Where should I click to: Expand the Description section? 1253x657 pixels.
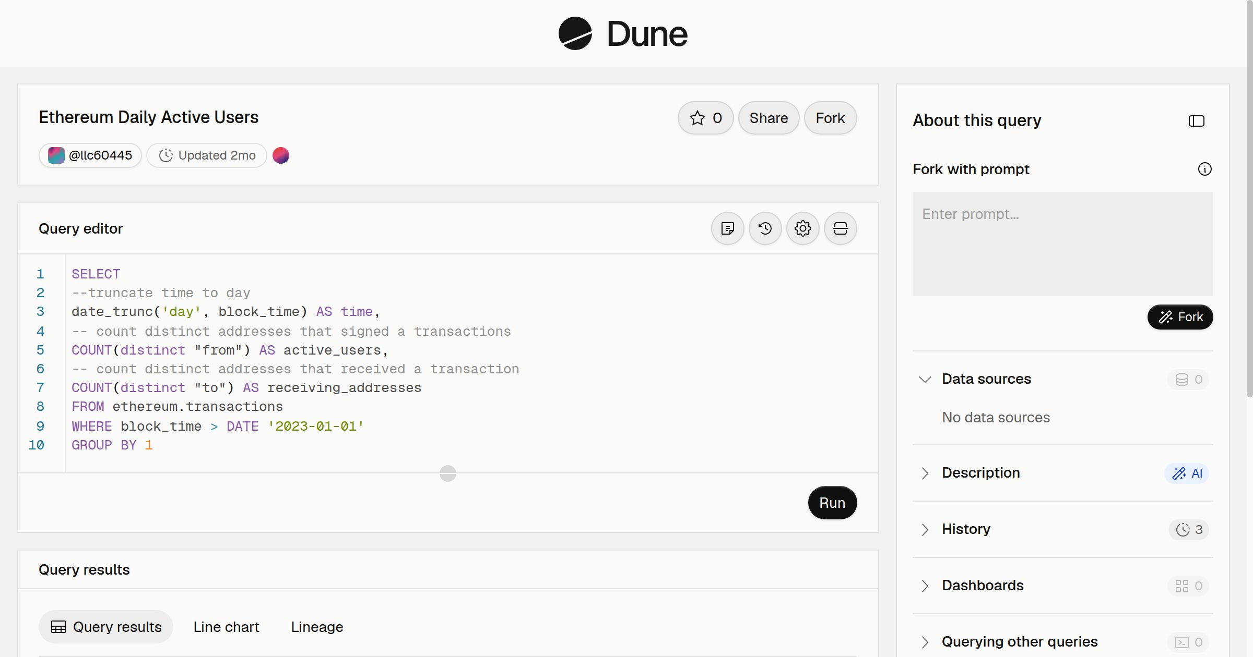(x=925, y=473)
